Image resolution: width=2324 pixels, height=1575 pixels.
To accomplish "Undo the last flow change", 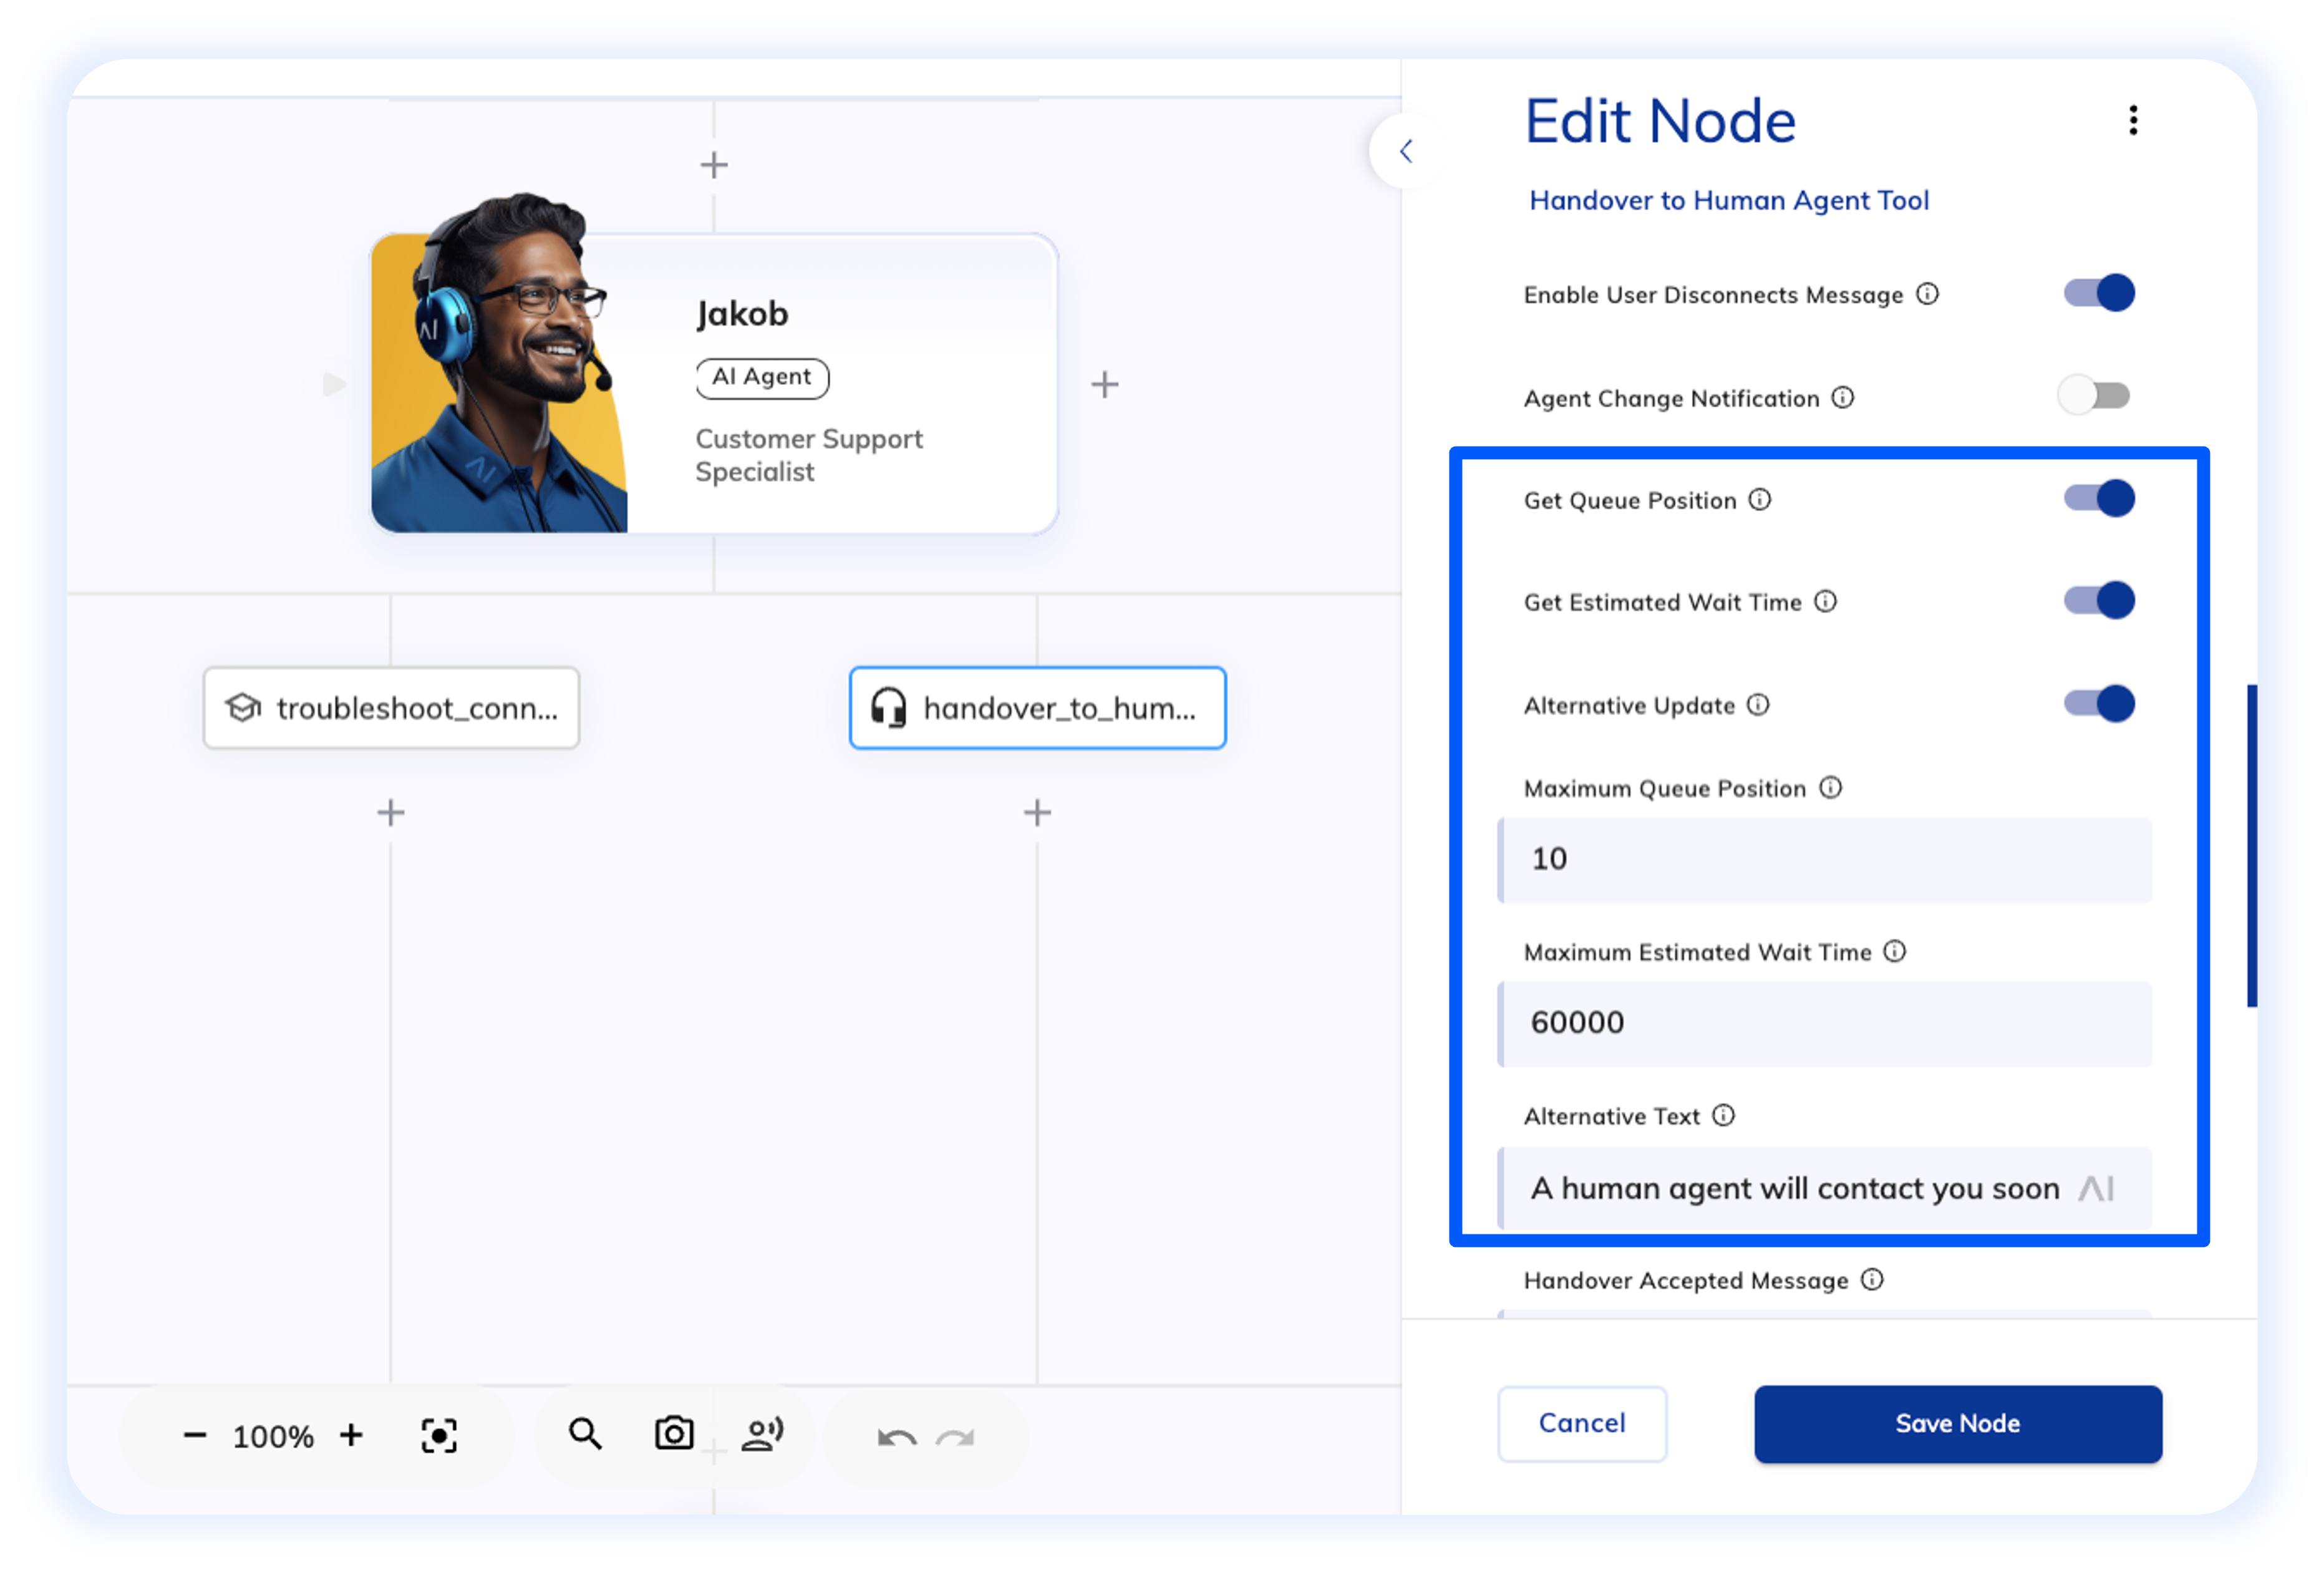I will 896,1438.
